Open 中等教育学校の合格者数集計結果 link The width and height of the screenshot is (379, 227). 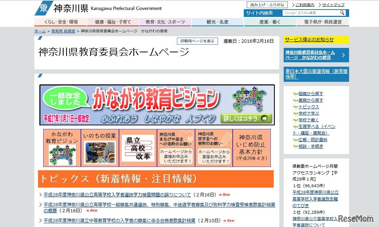(119, 220)
